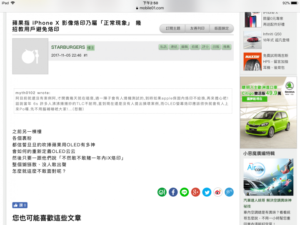Share the post via the green Mobile01 icon
The image size is (300, 225).
[162, 192]
